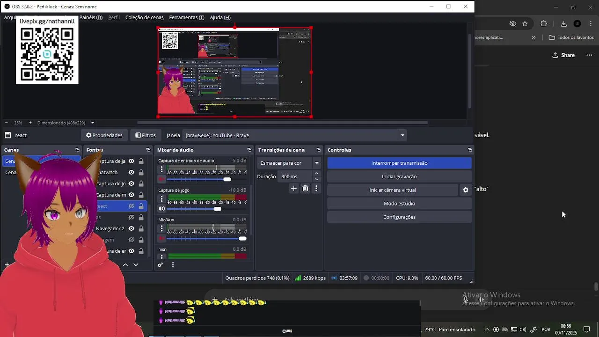The width and height of the screenshot is (599, 337).
Task: Open options for Captura de entrada de áudio
Action: pos(161,169)
